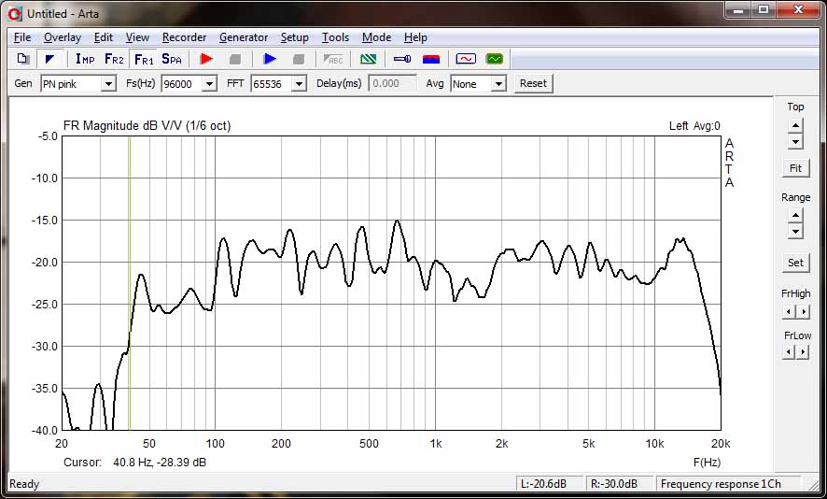Viewport: 827px width, 499px height.
Task: Maximize the Arta window
Action: 764,9
